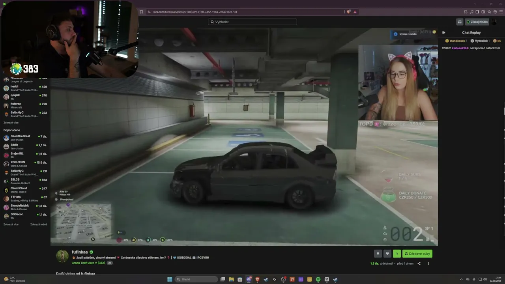Expand recommended list with bottom 'Zobrazit více'
The image size is (505, 284).
pos(11,224)
